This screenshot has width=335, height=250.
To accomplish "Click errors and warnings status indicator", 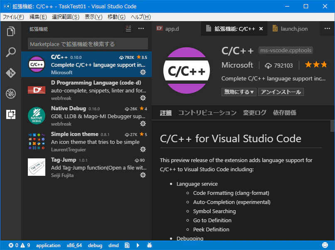I will click(x=19, y=245).
